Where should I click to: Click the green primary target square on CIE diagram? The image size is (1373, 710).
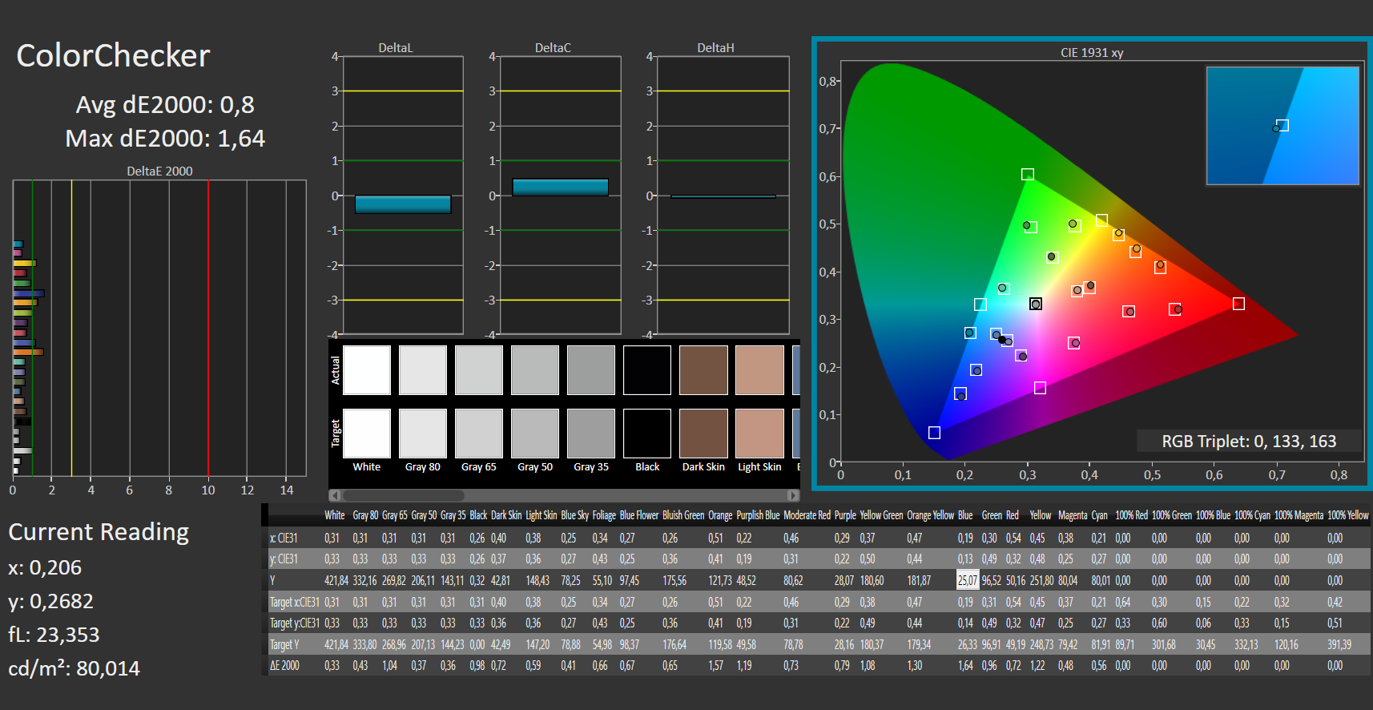tap(1028, 175)
